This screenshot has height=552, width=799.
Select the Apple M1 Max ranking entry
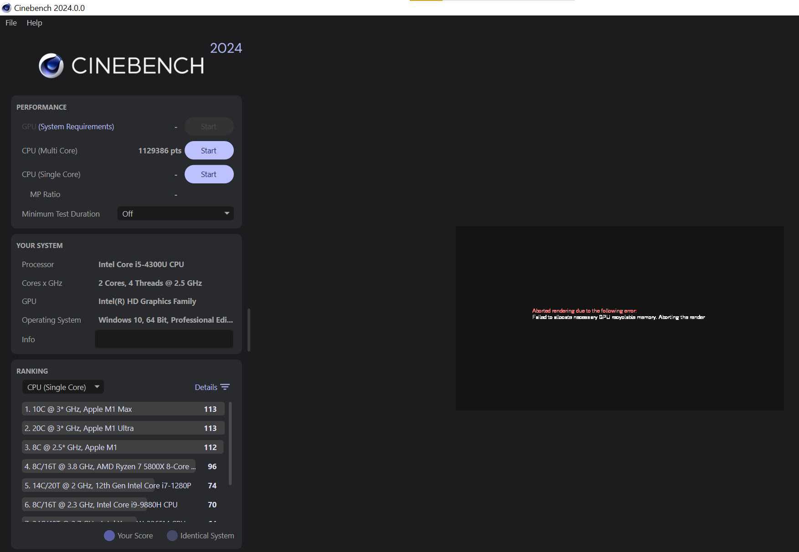pos(123,409)
